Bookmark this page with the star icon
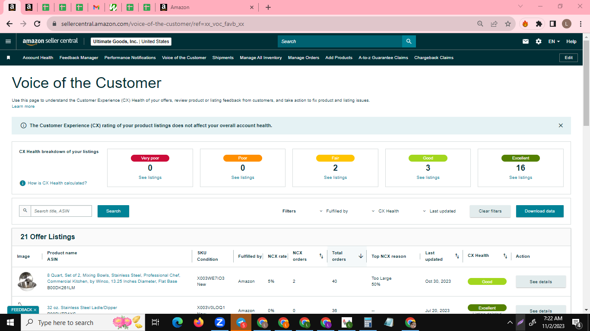The height and width of the screenshot is (331, 590). [508, 24]
